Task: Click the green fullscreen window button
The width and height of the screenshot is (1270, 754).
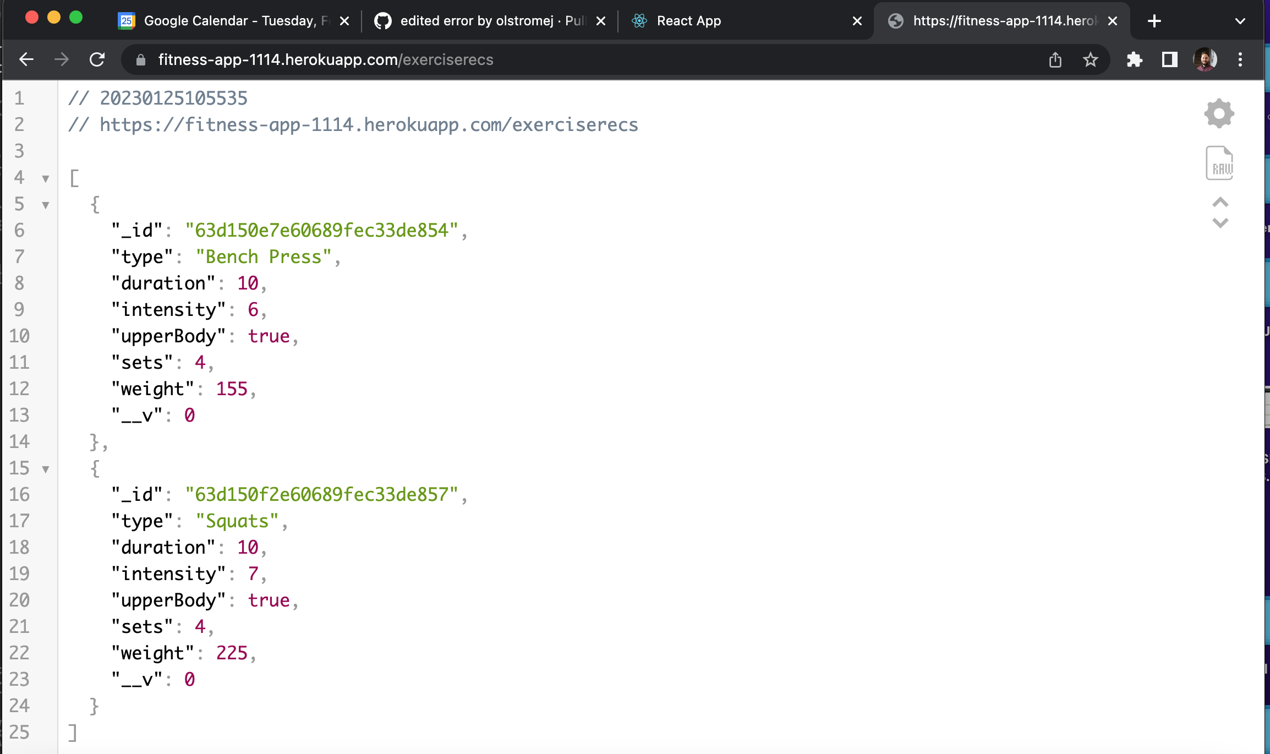Action: [76, 18]
